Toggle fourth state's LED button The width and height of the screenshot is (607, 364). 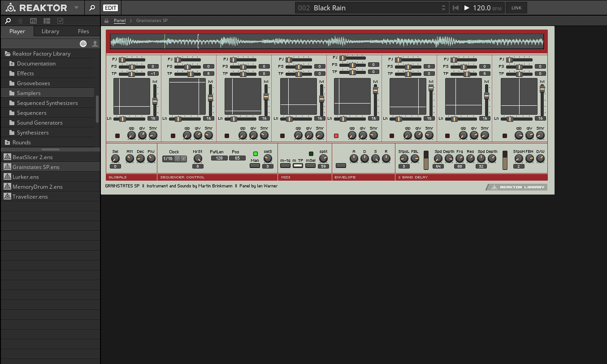(282, 136)
